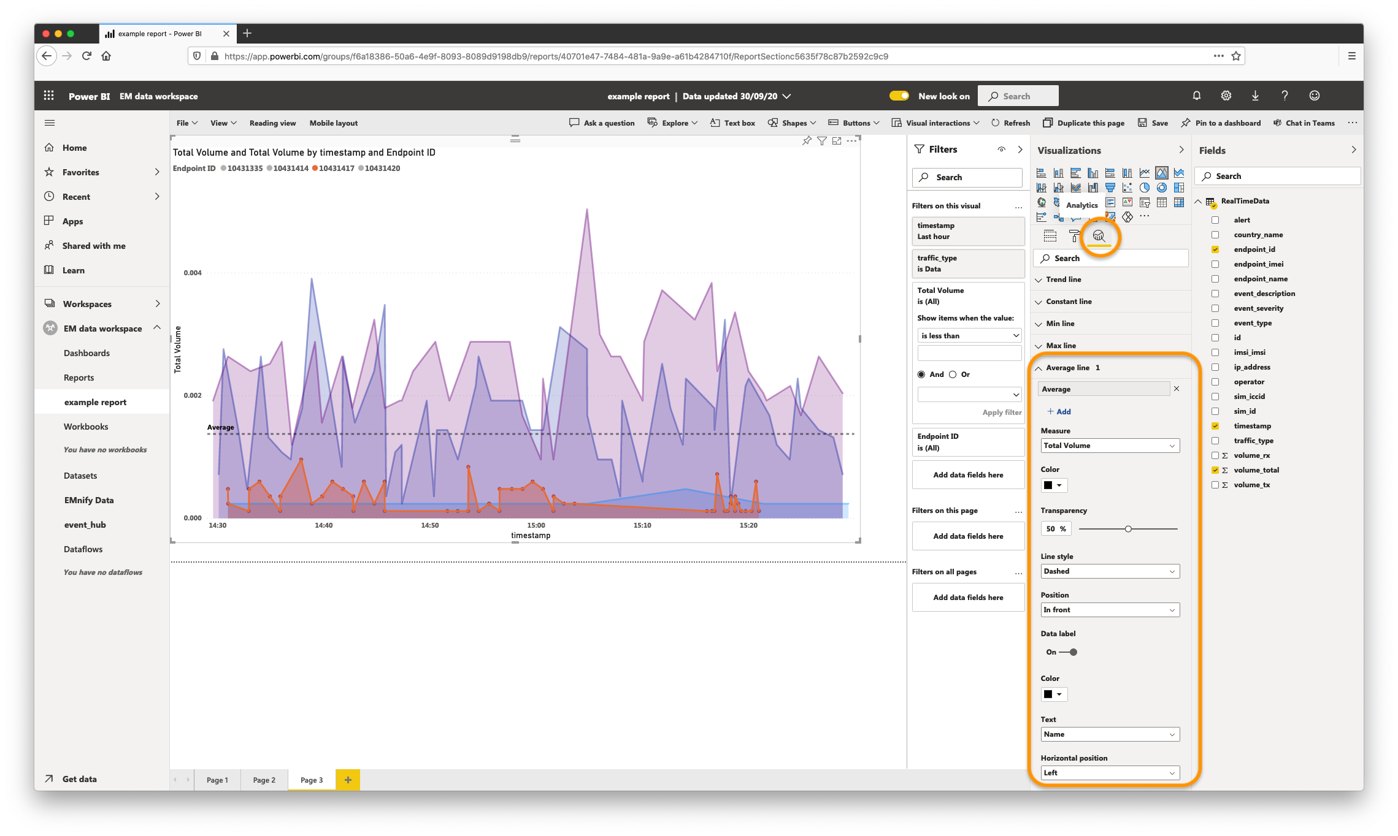Click Apply filter link
Screen dimensions: 1398x836
coord(1002,412)
